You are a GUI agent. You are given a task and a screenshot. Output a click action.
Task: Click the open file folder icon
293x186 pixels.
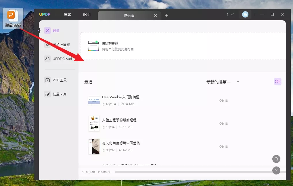pos(93,46)
